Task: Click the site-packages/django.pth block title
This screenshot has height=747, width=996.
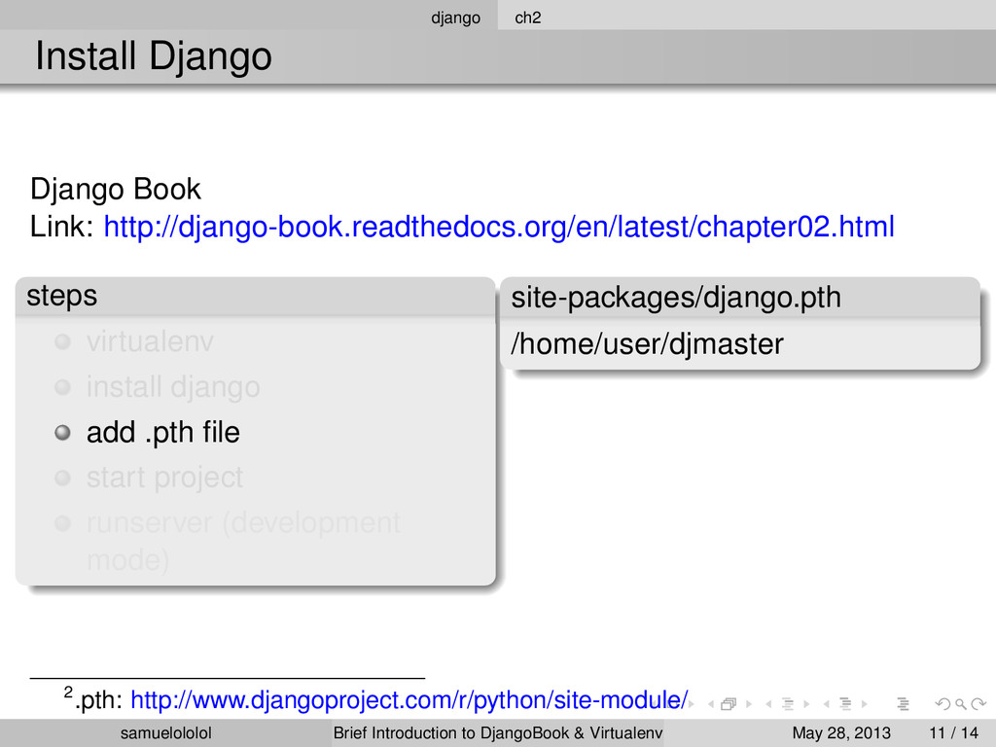Action: [676, 298]
